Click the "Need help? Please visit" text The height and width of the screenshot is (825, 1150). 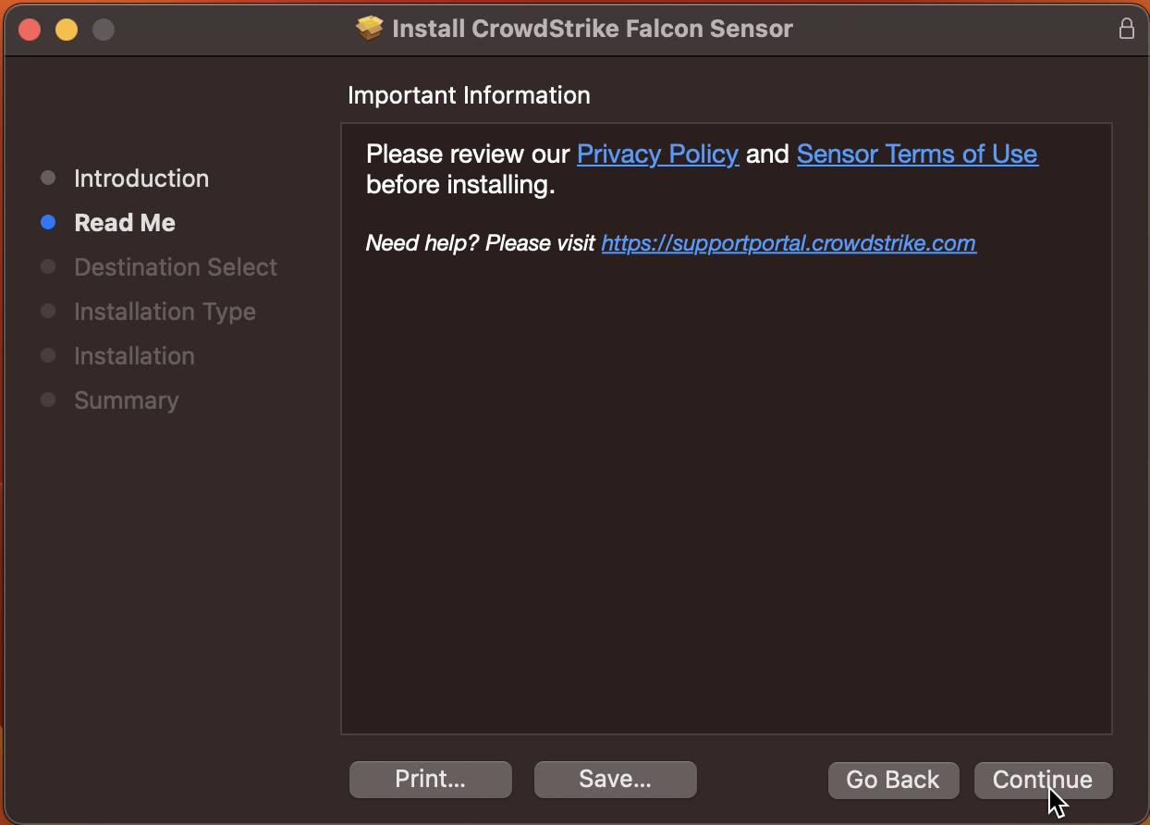point(481,243)
